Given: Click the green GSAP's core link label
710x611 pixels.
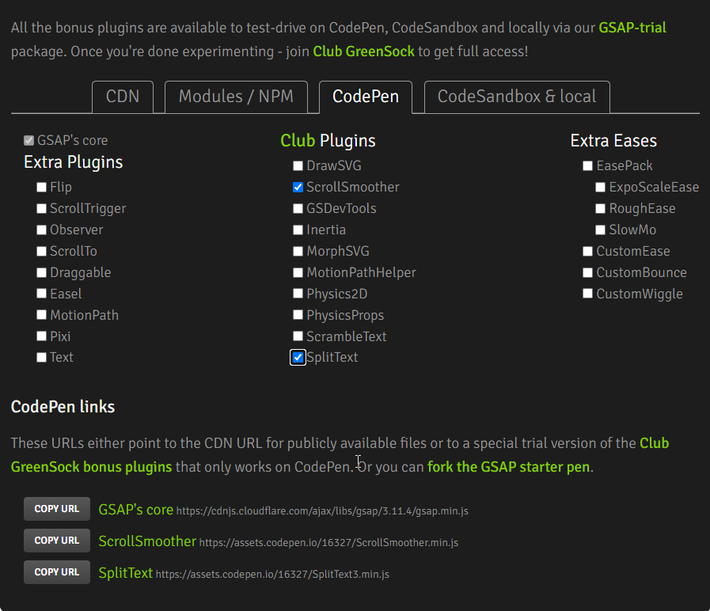Looking at the screenshot, I should coord(136,510).
